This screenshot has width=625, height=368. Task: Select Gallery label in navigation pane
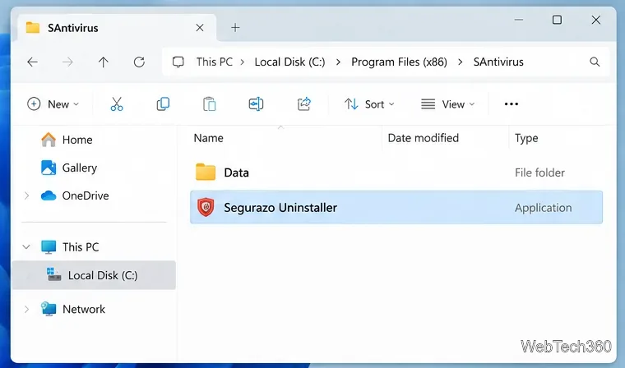tap(79, 168)
